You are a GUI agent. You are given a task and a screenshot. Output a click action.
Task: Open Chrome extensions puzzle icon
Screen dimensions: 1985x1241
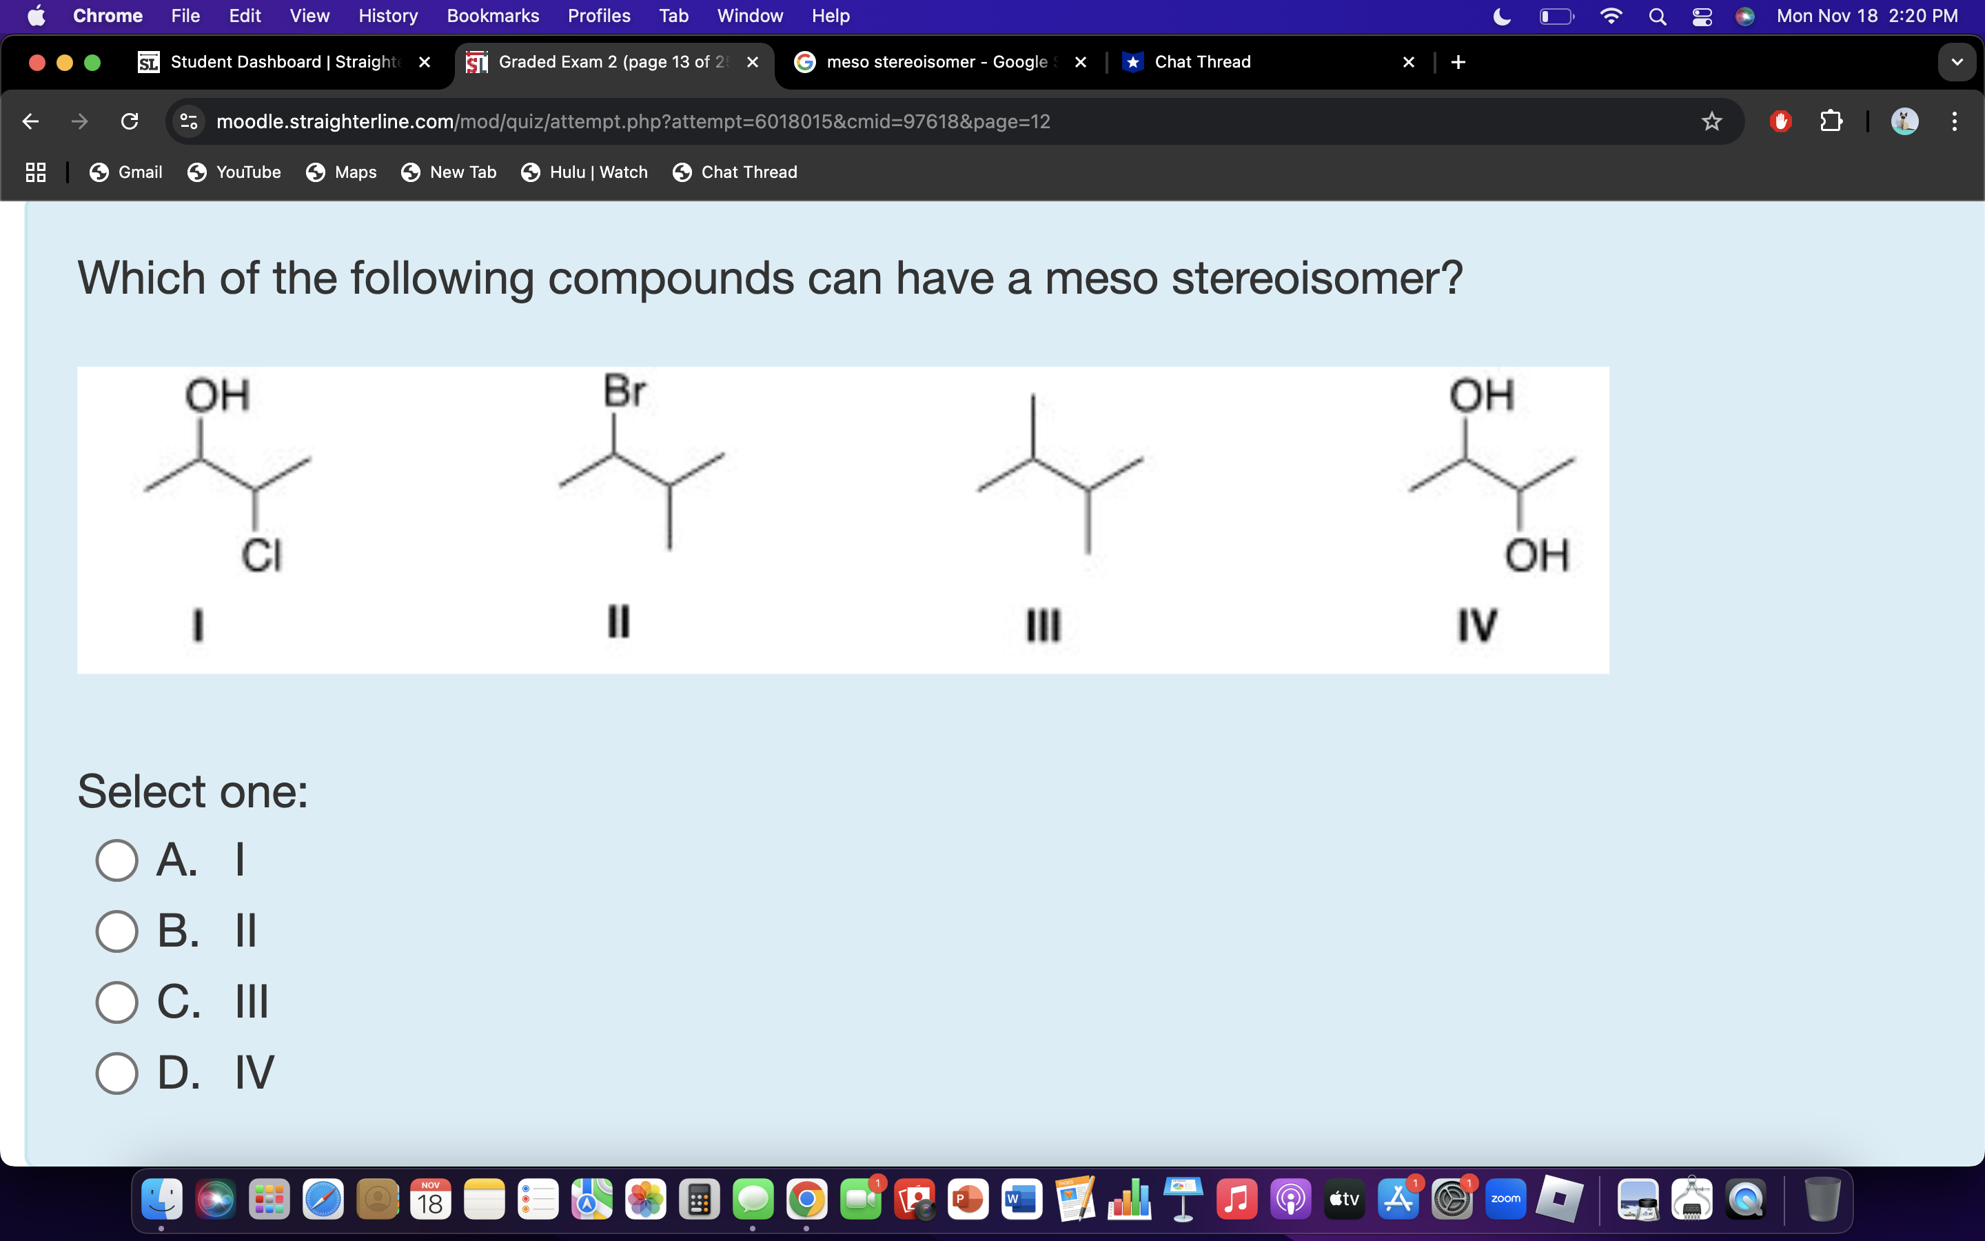[x=1831, y=121]
